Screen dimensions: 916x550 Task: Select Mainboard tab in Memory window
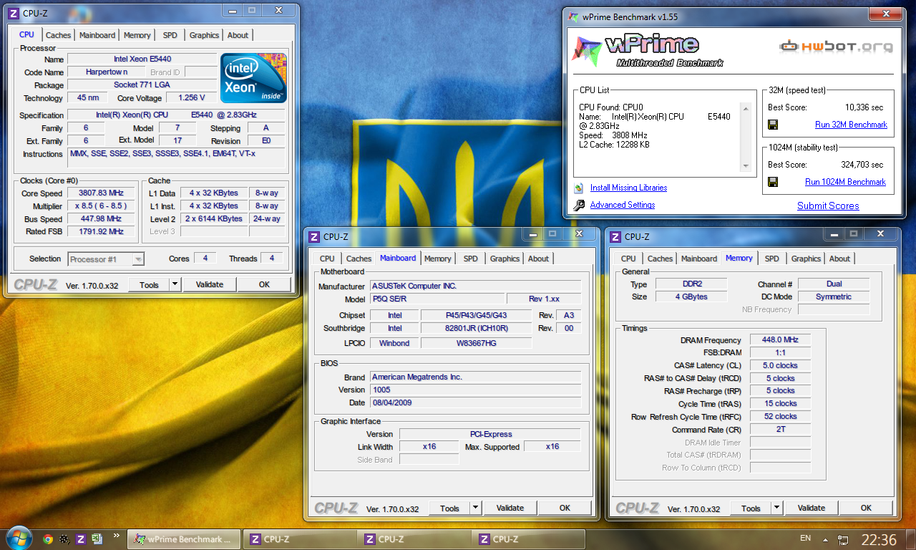pos(699,259)
